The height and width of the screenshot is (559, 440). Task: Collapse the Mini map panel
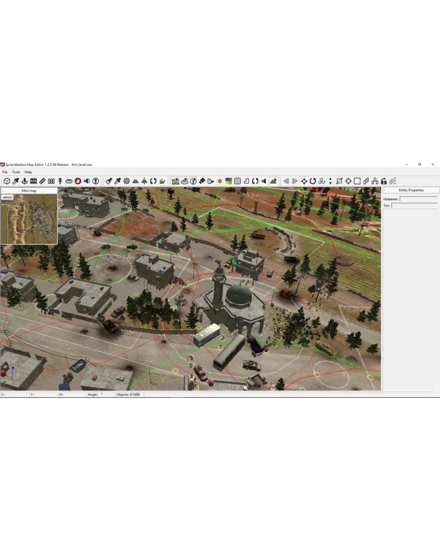3,191
